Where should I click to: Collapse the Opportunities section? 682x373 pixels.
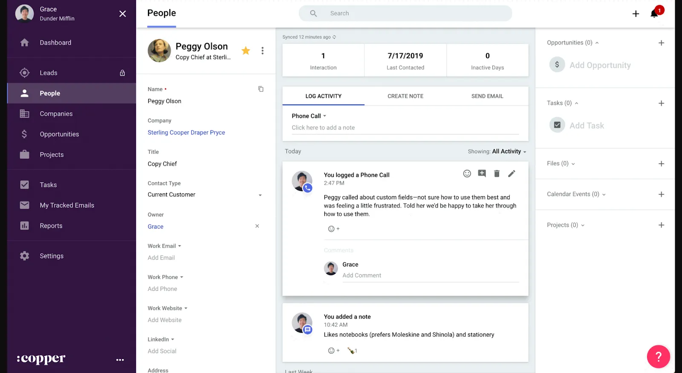coord(597,43)
